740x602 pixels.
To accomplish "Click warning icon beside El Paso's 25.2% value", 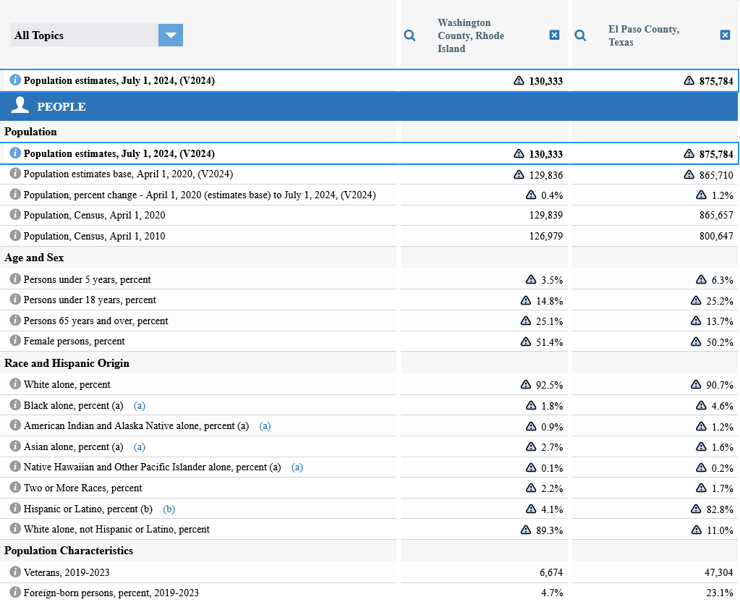I will point(696,300).
